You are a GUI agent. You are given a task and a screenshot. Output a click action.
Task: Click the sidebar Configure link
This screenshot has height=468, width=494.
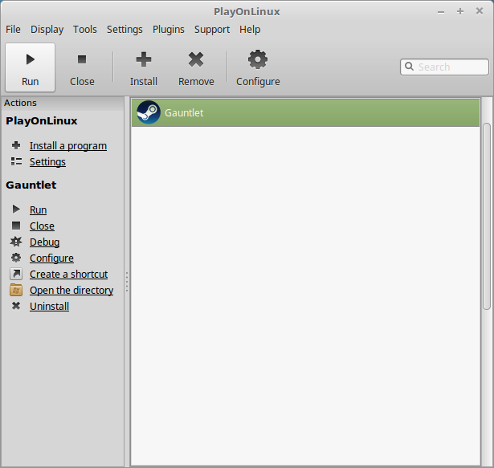pyautogui.click(x=51, y=258)
